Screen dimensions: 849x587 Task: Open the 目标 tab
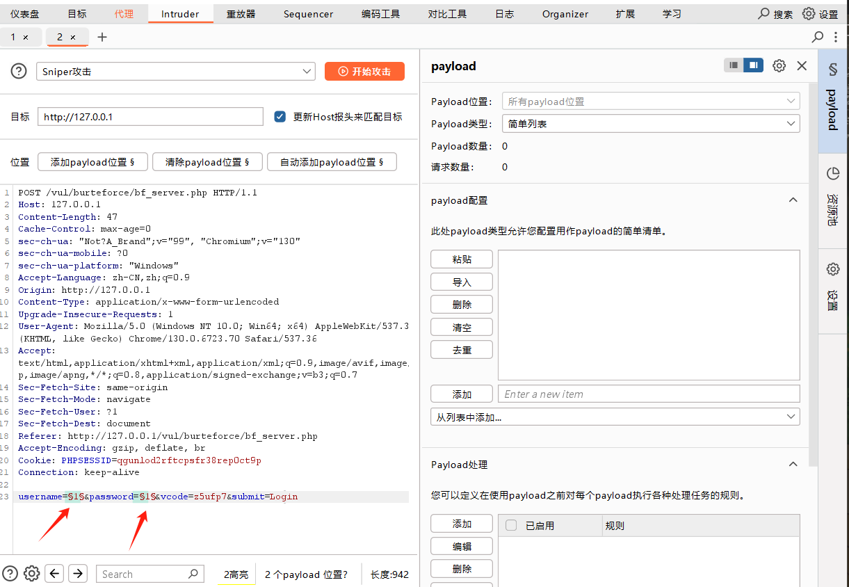77,14
